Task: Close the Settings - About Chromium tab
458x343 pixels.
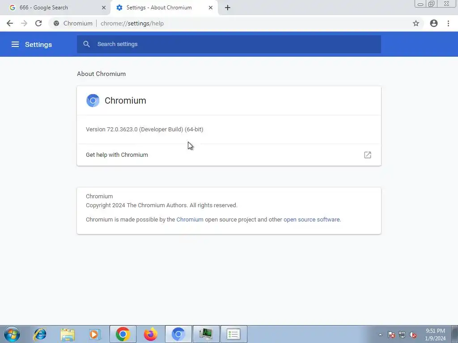Action: 211,8
